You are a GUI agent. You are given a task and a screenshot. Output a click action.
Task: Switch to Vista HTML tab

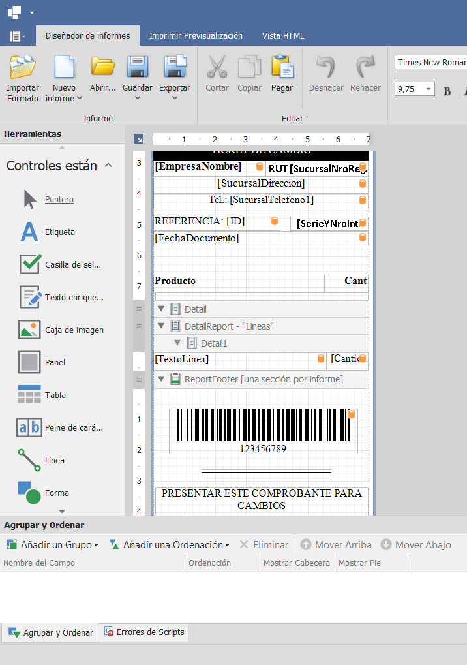(282, 36)
